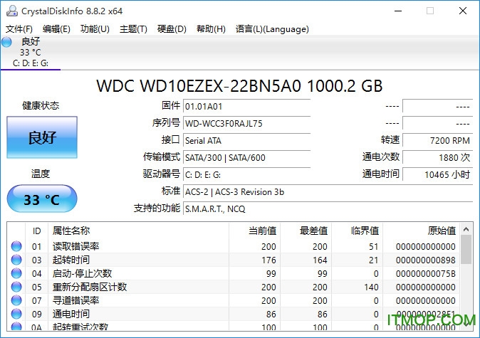The width and height of the screenshot is (480, 338).
Task: Click the status orb for 01 读取错误率
Action: pyautogui.click(x=16, y=246)
